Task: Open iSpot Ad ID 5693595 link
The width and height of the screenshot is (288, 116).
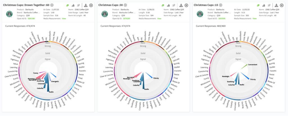Action: click(x=222, y=19)
